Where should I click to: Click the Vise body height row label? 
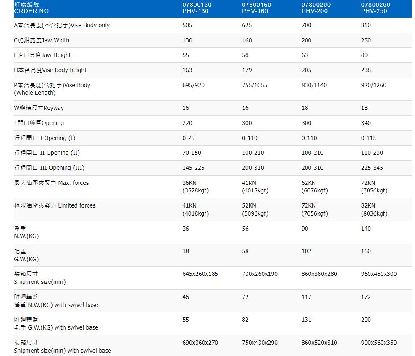50,70
